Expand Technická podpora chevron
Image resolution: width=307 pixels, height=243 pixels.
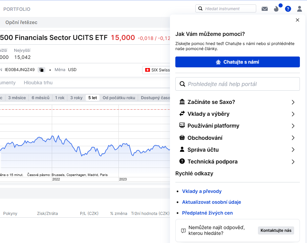point(293,162)
